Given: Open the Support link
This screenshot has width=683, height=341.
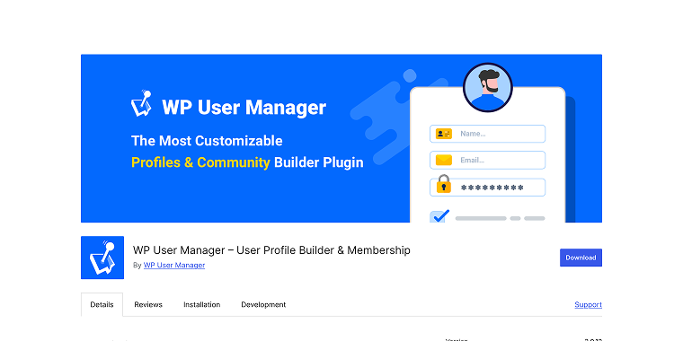Looking at the screenshot, I should coord(588,304).
